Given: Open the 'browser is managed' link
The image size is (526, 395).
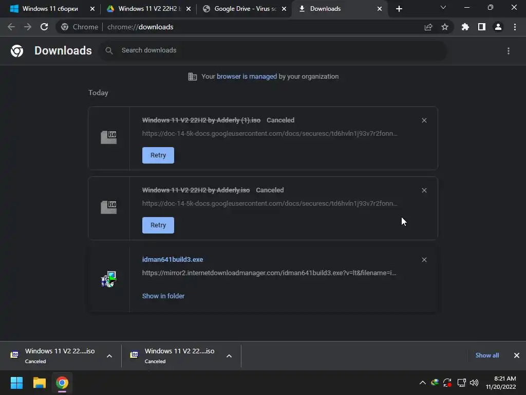Looking at the screenshot, I should pos(247,77).
